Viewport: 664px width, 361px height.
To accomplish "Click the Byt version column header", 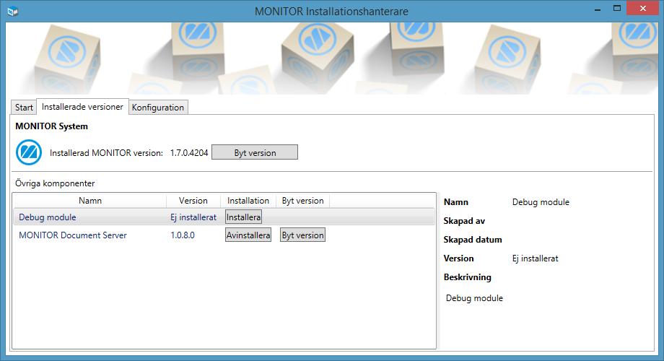I will click(303, 201).
